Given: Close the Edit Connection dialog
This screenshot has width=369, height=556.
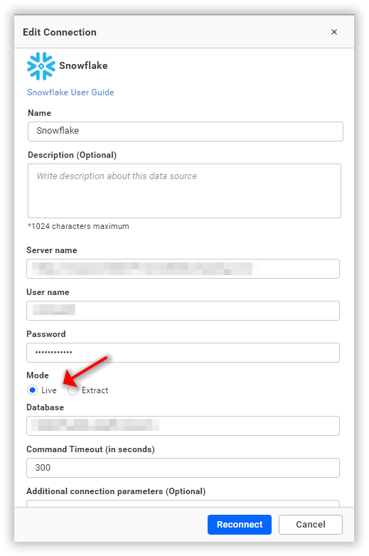Looking at the screenshot, I should (334, 32).
